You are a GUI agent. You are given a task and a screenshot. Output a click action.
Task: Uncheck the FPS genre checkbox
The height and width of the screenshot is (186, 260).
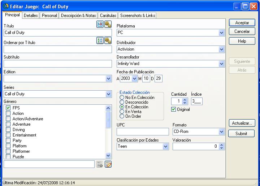pyautogui.click(x=8, y=108)
